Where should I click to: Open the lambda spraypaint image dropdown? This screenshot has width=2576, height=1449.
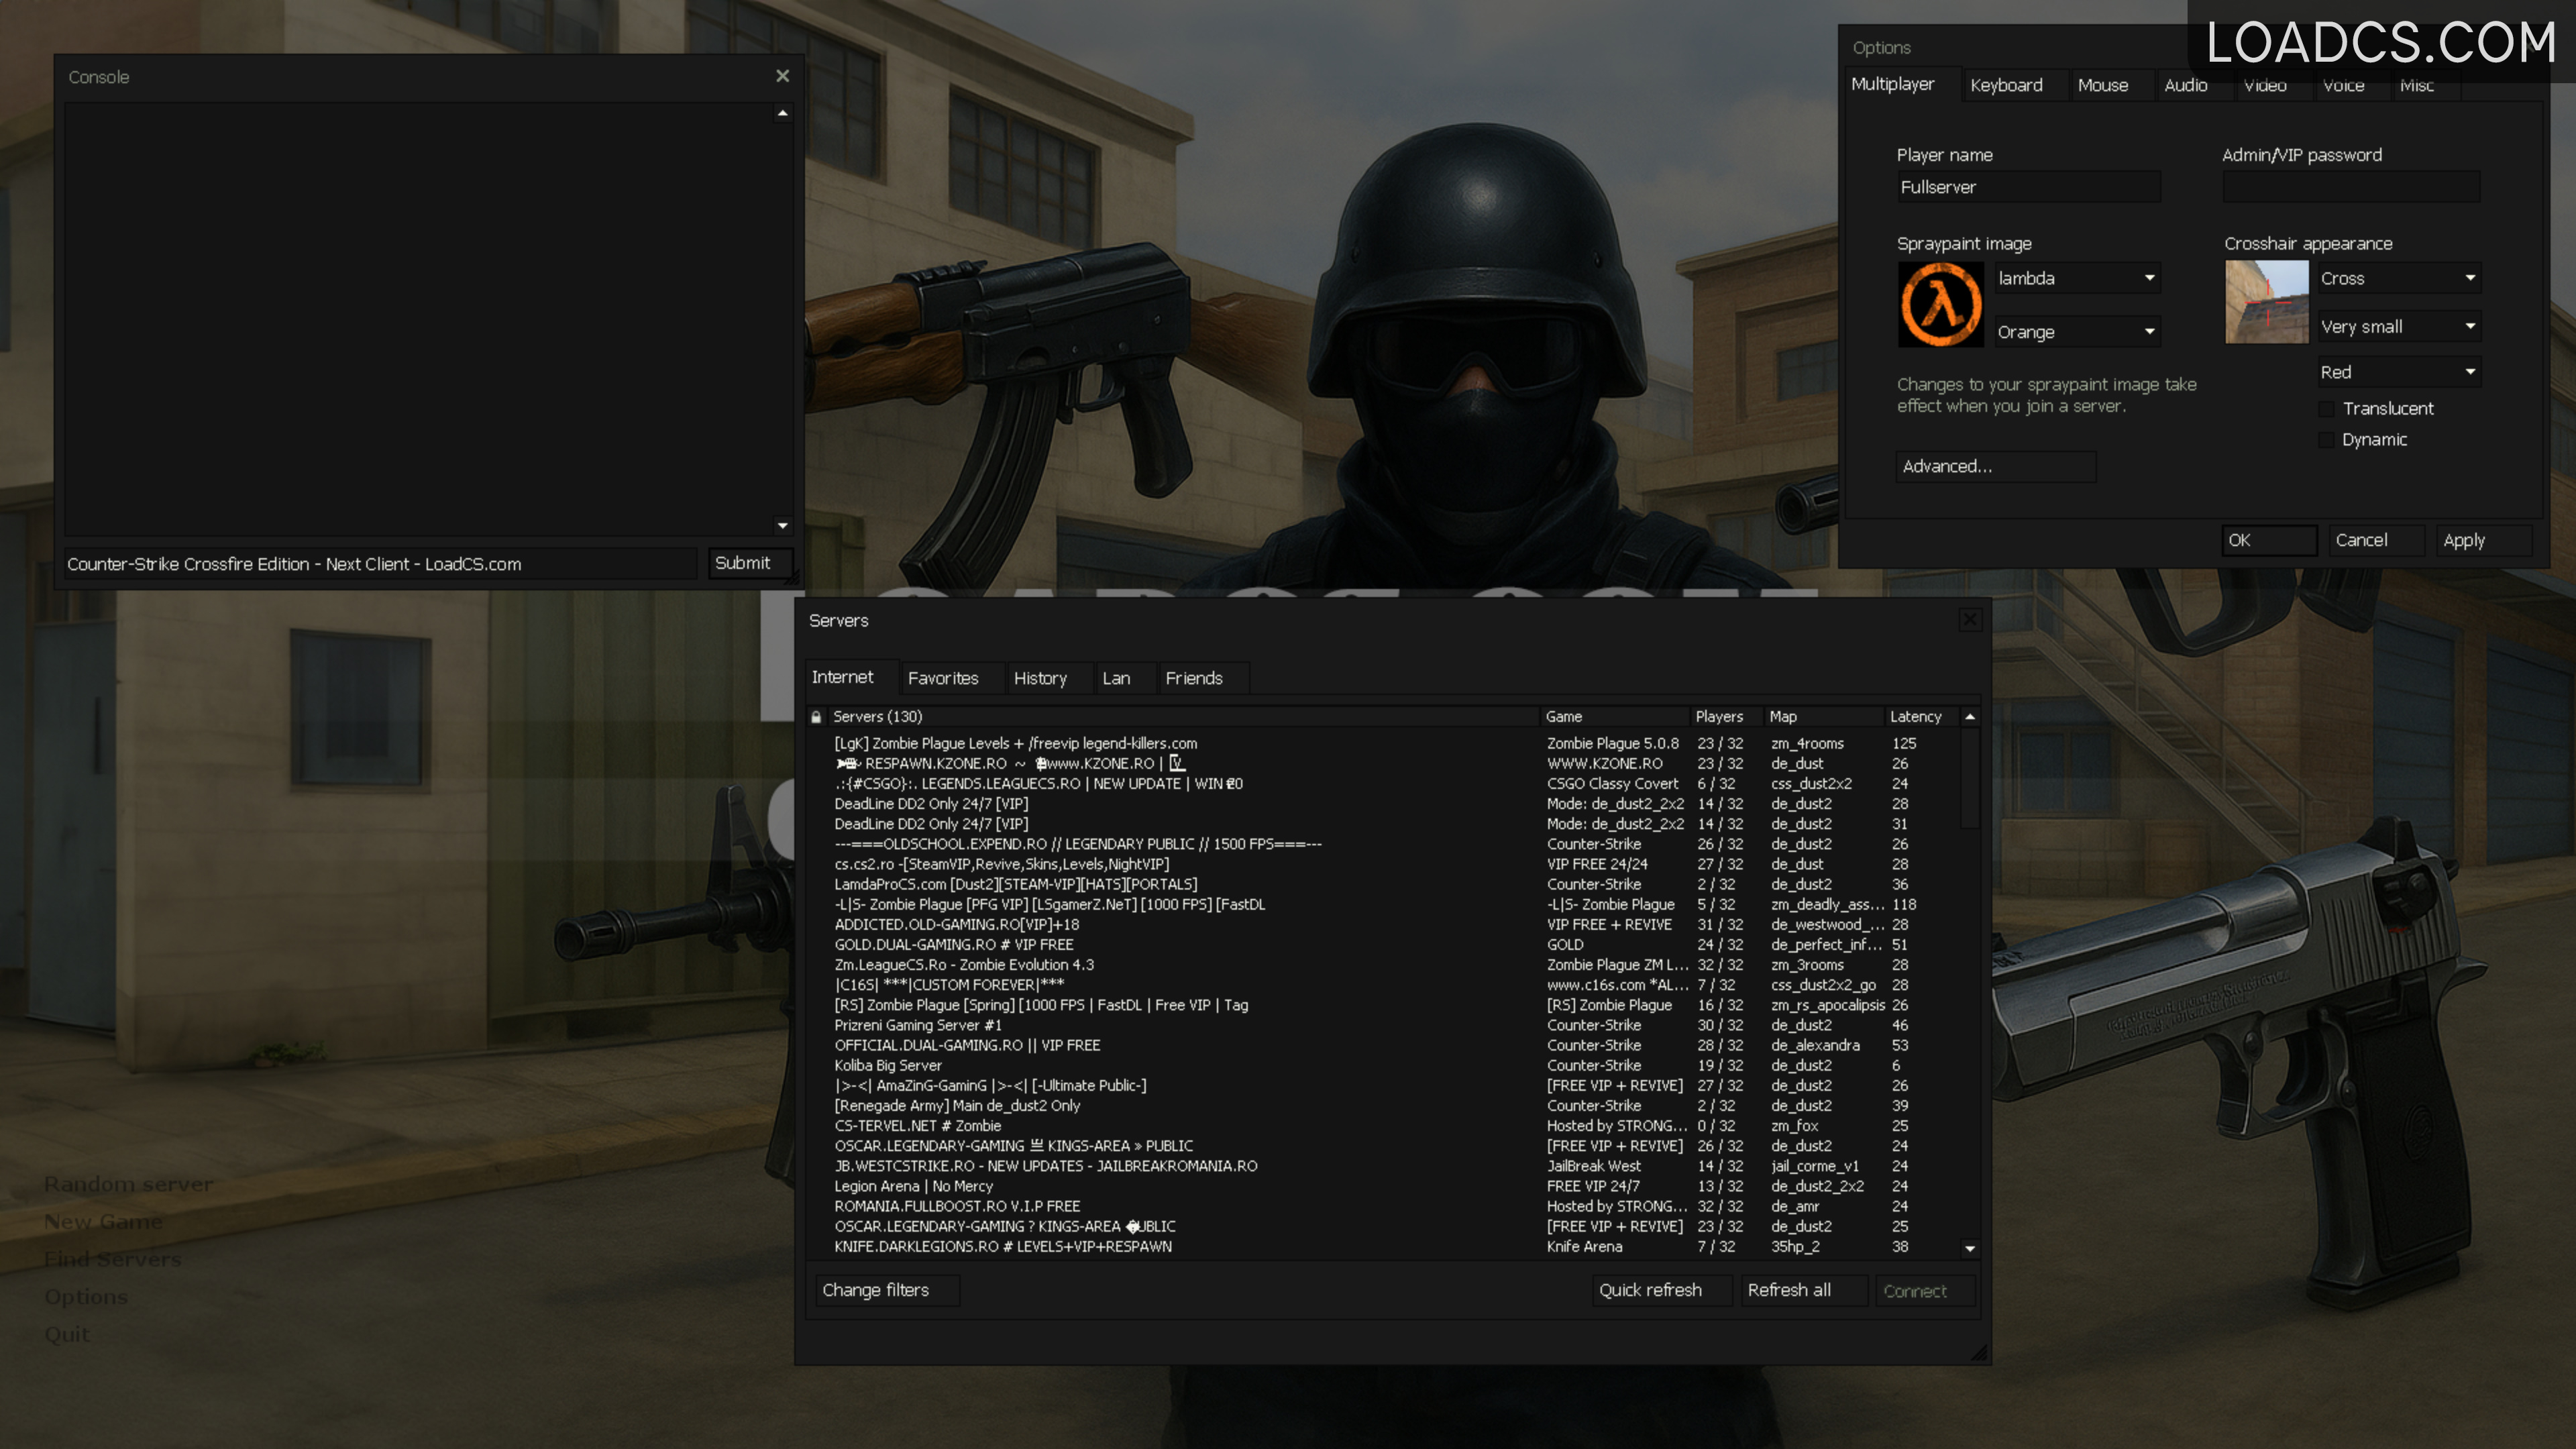click(2077, 278)
